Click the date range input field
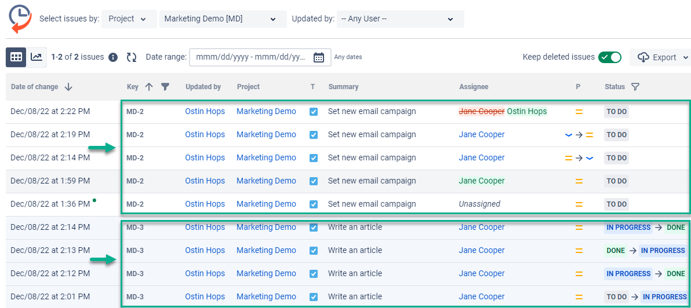 (251, 57)
